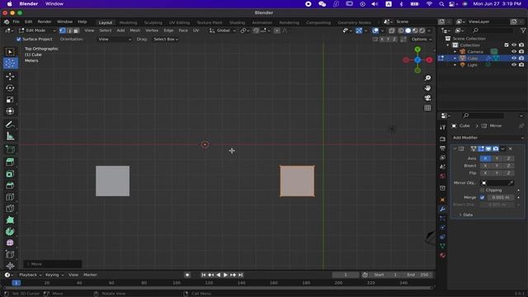528x297 pixels.
Task: Click the End frame 250 field
Action: [417, 275]
